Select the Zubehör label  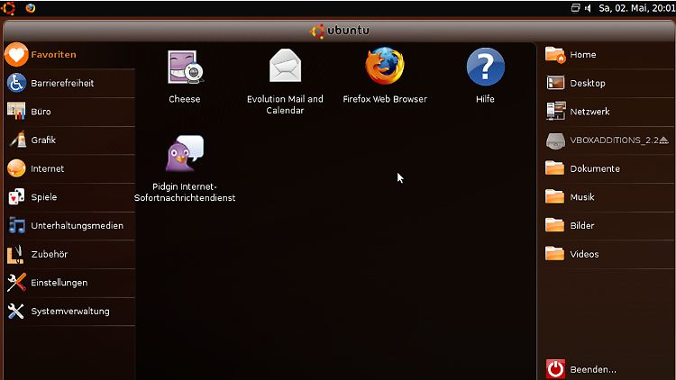coord(50,254)
